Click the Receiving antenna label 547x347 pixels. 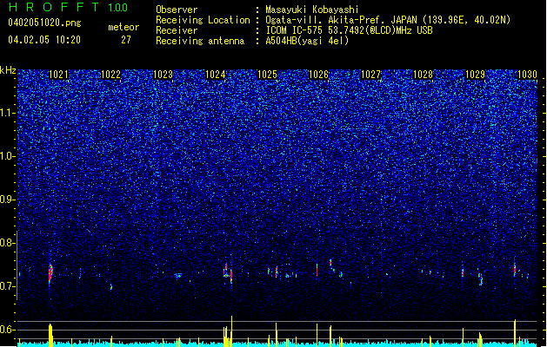pyautogui.click(x=200, y=41)
